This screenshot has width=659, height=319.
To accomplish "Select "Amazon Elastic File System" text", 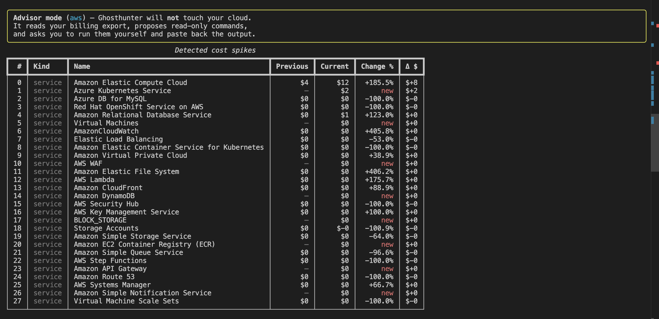I will [126, 172].
